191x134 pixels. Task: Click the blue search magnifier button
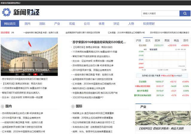(x=185, y=13)
